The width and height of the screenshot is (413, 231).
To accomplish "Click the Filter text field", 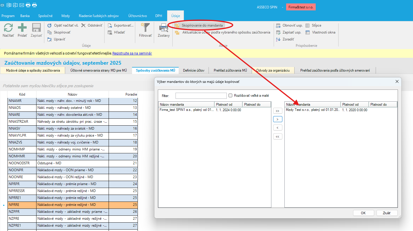I will click(201, 96).
